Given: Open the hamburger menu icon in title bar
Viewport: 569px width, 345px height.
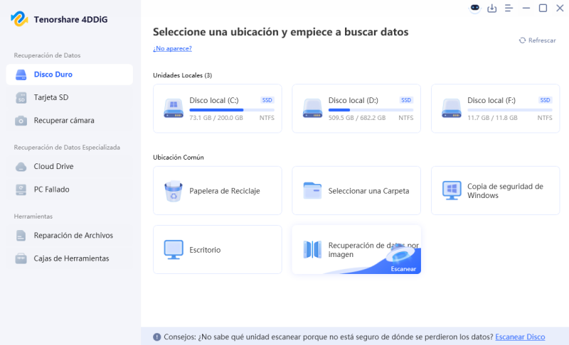Looking at the screenshot, I should (x=509, y=8).
